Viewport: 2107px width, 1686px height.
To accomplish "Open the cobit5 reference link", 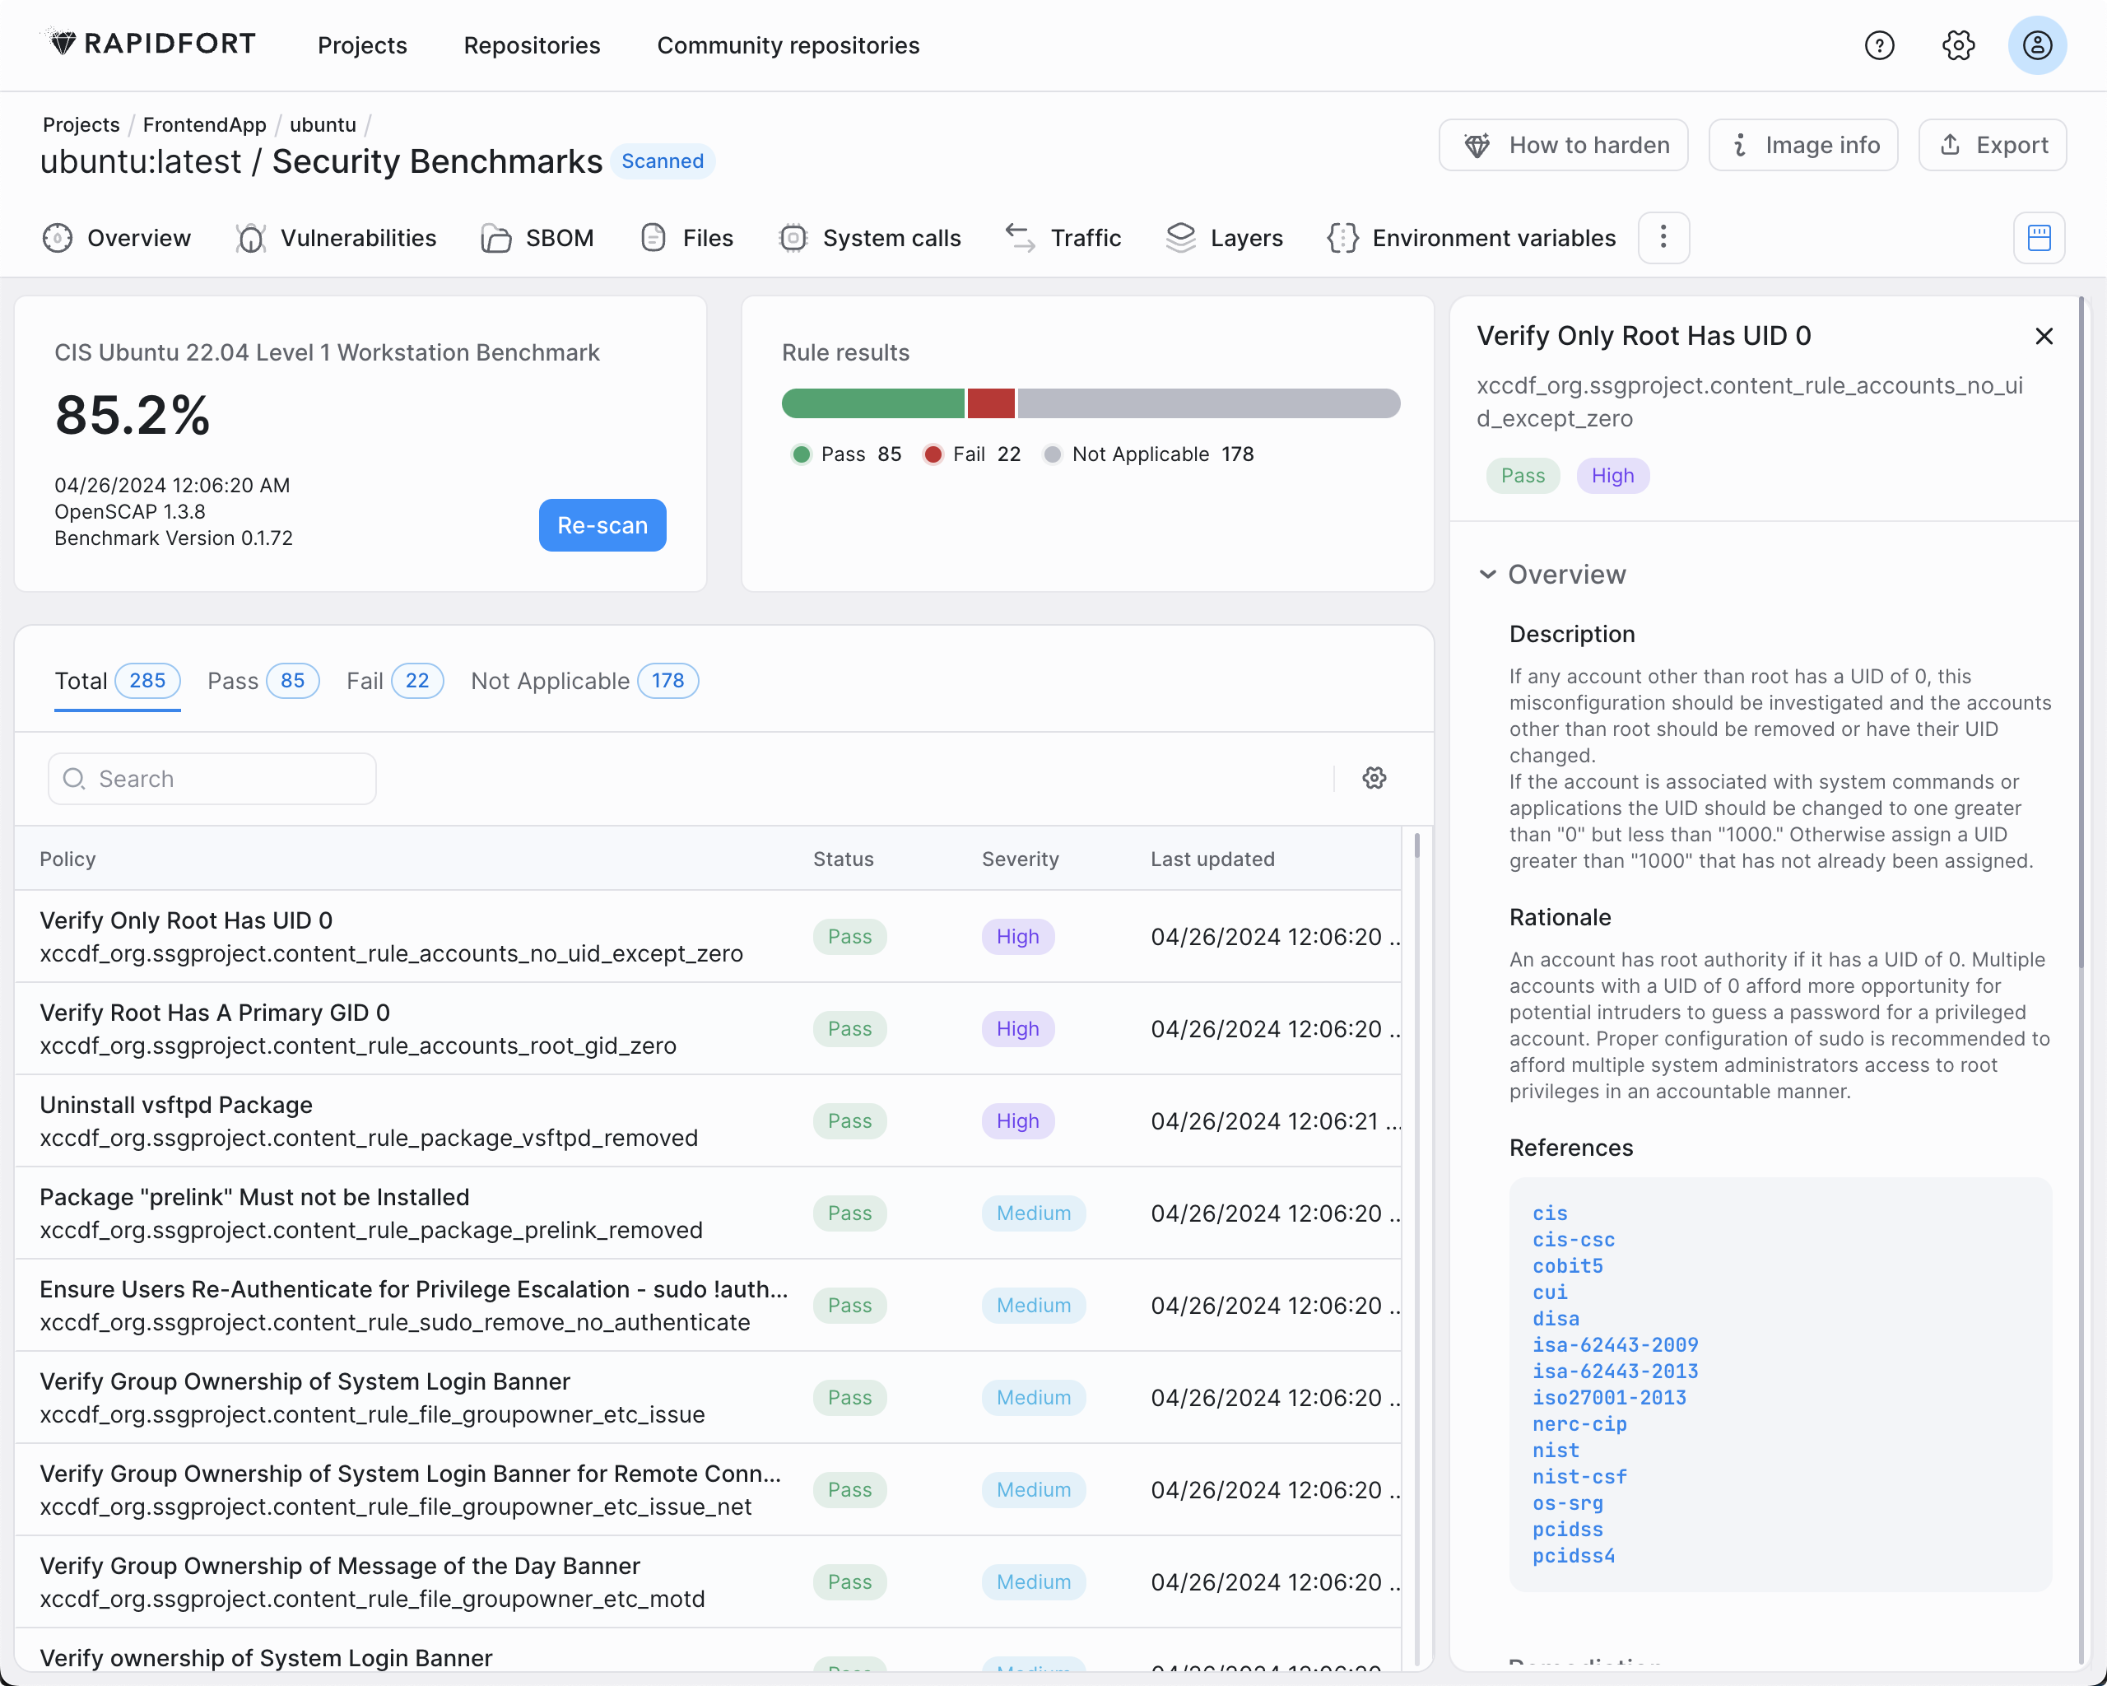I will [x=1568, y=1265].
